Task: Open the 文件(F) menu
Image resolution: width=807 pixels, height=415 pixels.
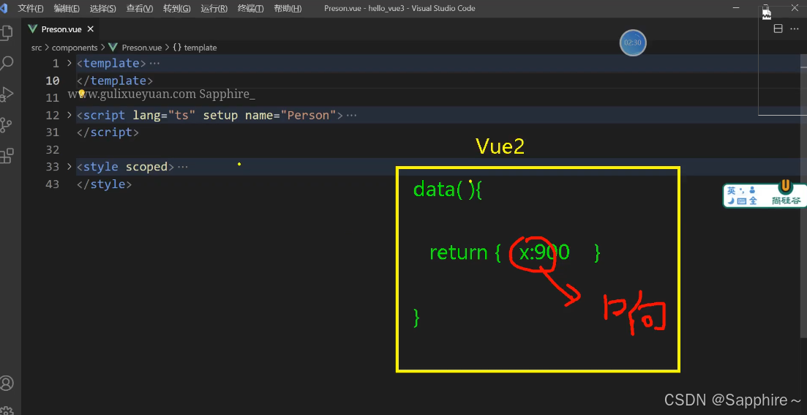Action: (x=31, y=9)
